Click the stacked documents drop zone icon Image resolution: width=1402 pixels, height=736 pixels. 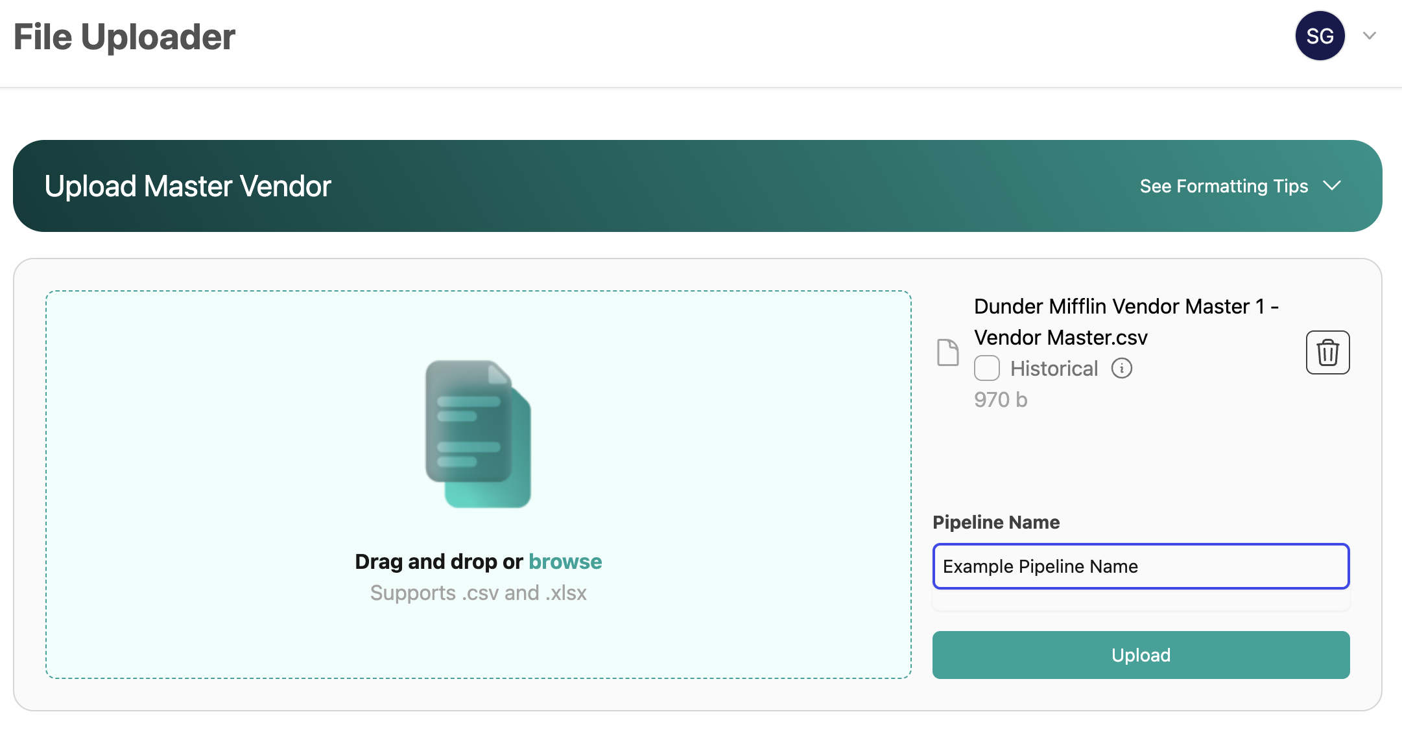pos(478,434)
